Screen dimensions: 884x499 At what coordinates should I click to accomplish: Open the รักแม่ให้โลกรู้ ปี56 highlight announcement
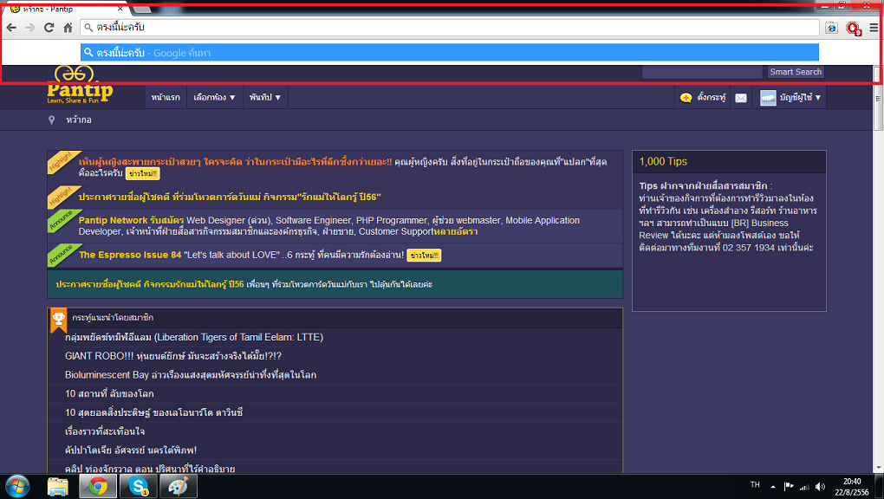tap(230, 197)
